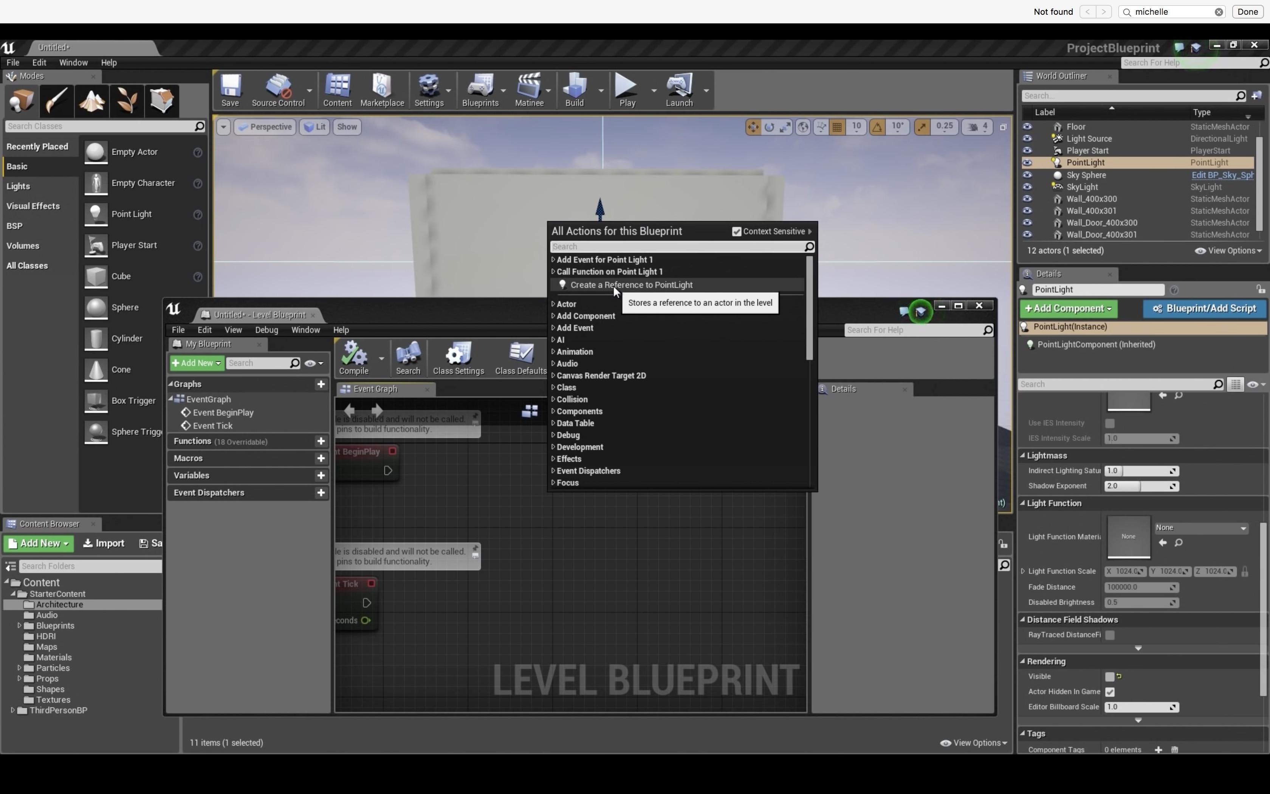Expand the ThirdPersonBP folder

(12, 710)
